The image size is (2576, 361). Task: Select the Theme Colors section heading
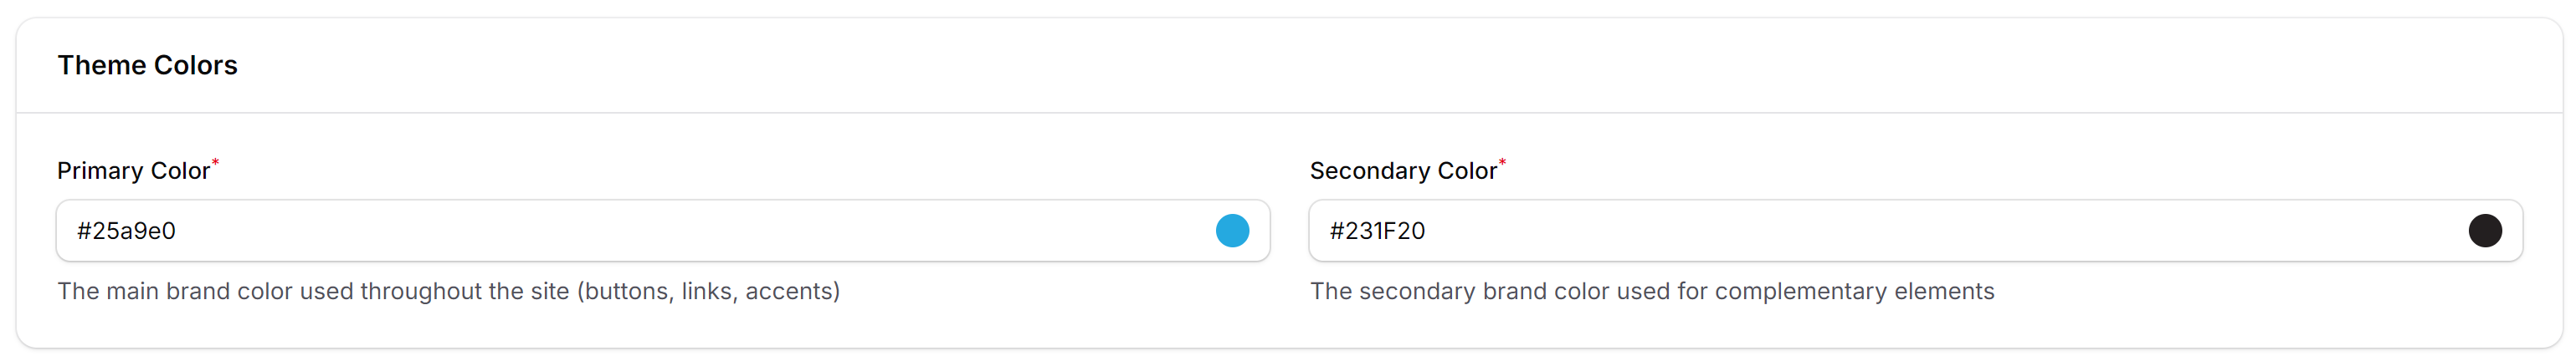tap(147, 66)
